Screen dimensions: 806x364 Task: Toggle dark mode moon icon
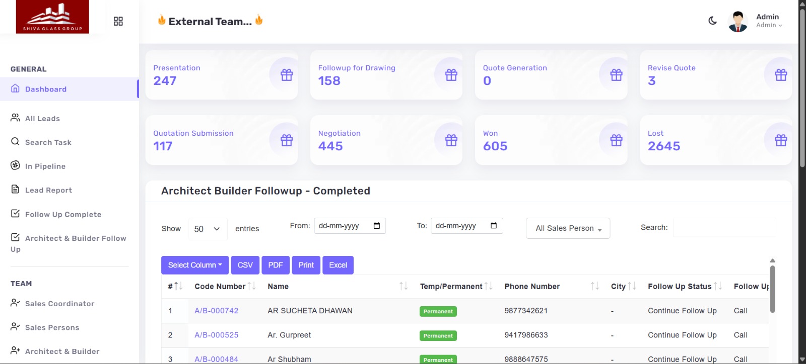coord(712,21)
